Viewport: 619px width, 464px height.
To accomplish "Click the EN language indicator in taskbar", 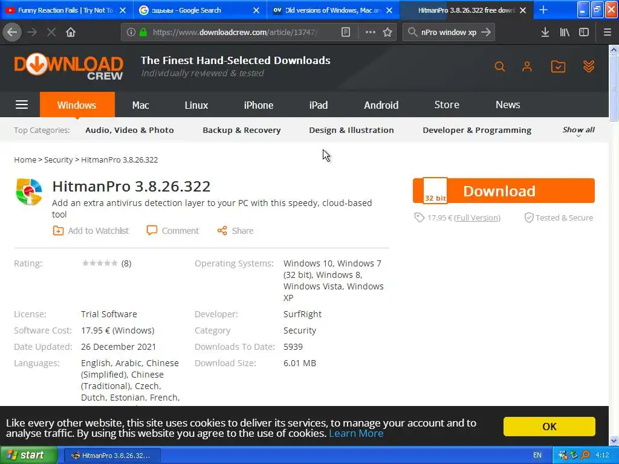I will pos(537,456).
